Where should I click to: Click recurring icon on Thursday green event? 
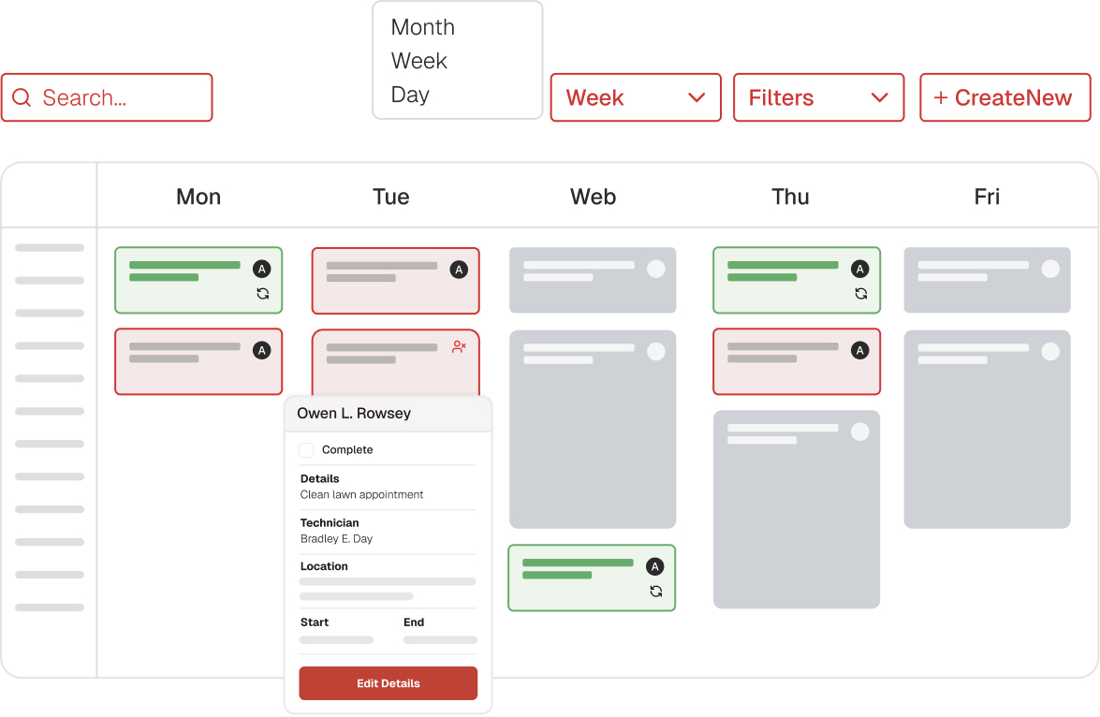click(861, 293)
